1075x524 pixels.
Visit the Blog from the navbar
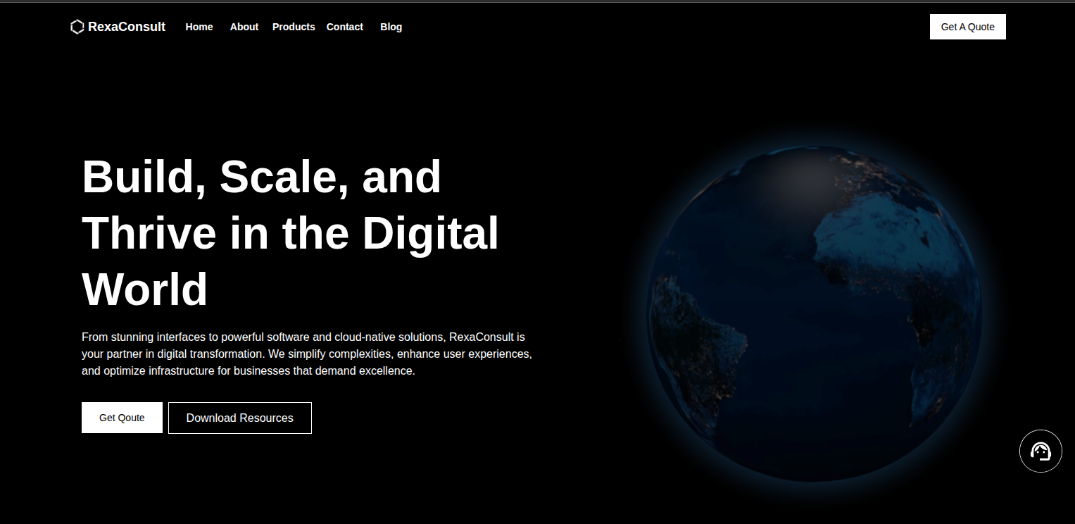point(391,27)
